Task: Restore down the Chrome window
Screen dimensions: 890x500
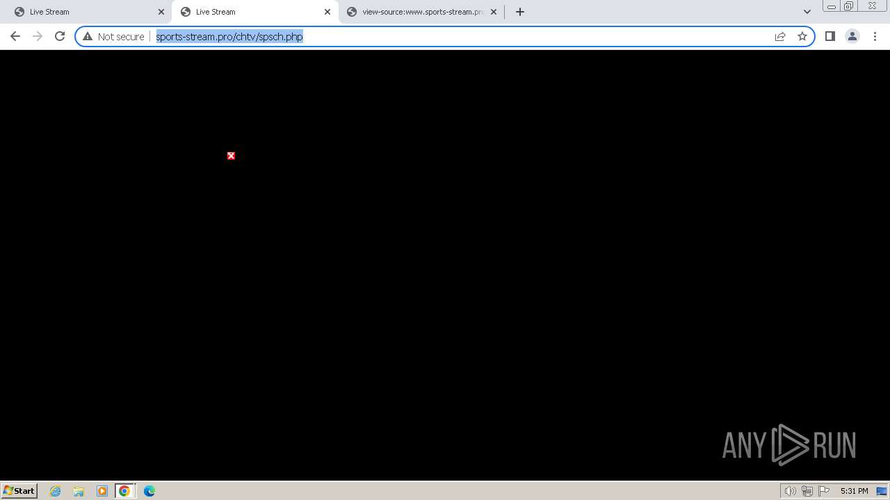Action: click(849, 6)
